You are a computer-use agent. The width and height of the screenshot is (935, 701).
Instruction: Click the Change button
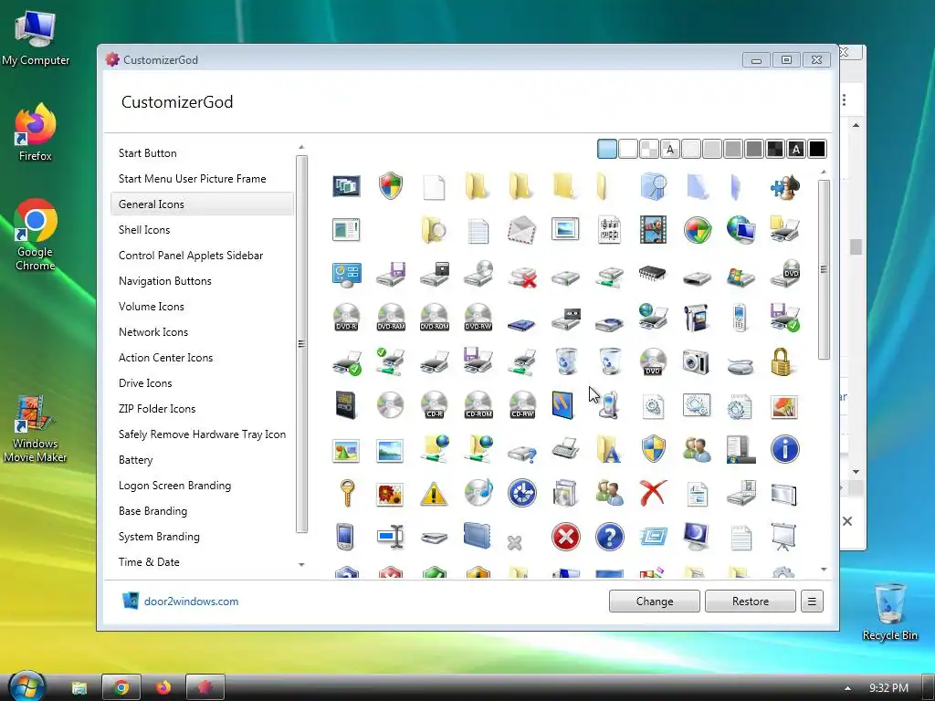click(654, 602)
